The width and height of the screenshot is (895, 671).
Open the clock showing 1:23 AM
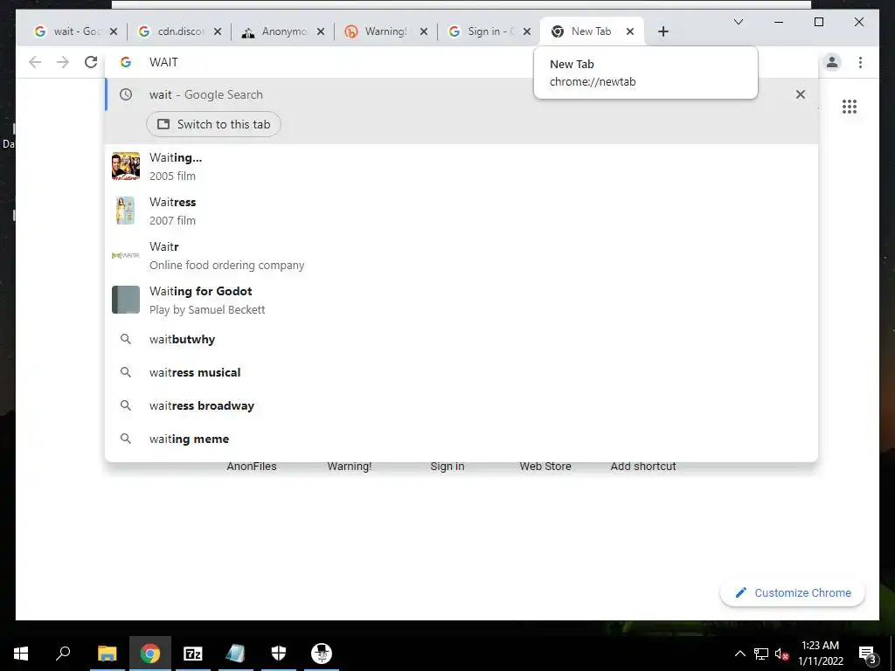[x=820, y=654]
